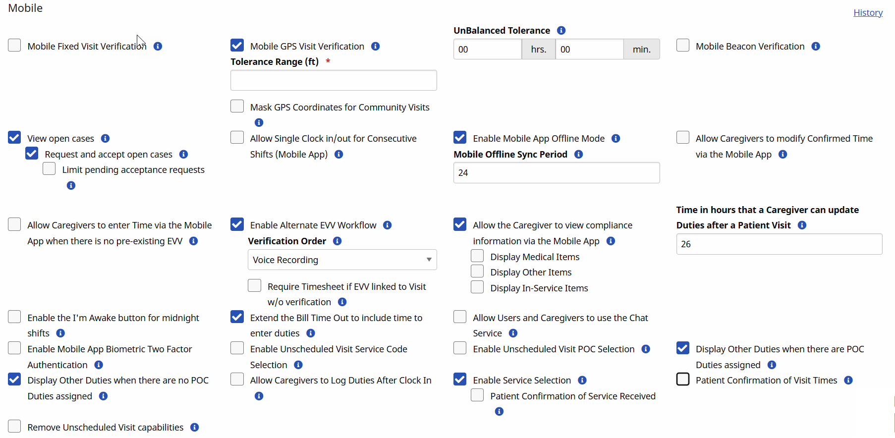Click info icon next to View open cases

pos(106,139)
